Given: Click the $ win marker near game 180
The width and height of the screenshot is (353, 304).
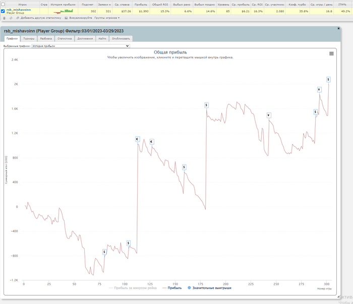Looking at the screenshot, I should pos(206,105).
